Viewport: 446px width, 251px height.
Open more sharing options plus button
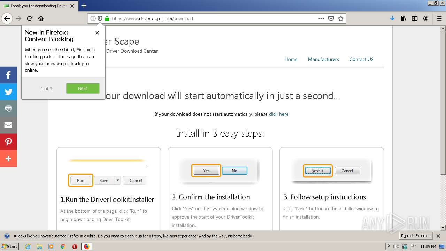point(8,159)
